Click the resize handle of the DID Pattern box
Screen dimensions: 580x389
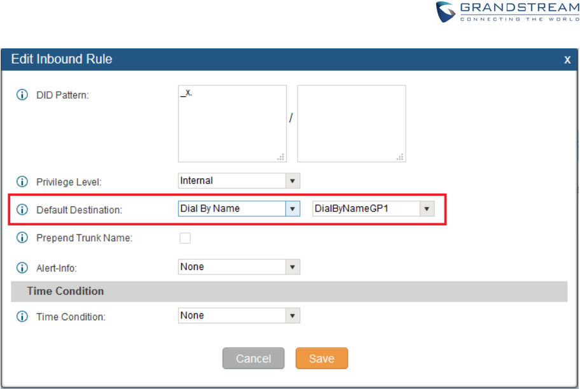click(x=281, y=157)
